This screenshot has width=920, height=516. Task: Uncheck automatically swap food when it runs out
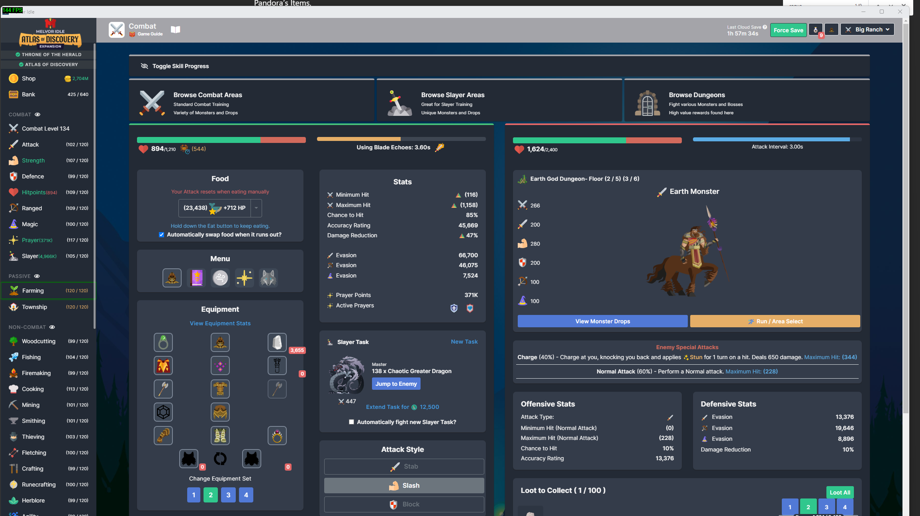pyautogui.click(x=162, y=235)
